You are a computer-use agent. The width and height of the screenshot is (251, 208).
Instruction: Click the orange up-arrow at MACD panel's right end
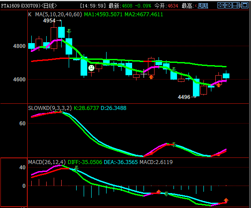tap(226, 200)
